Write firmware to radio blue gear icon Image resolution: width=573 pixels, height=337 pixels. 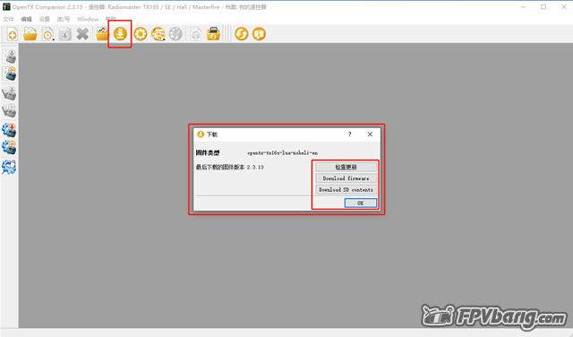point(9,130)
